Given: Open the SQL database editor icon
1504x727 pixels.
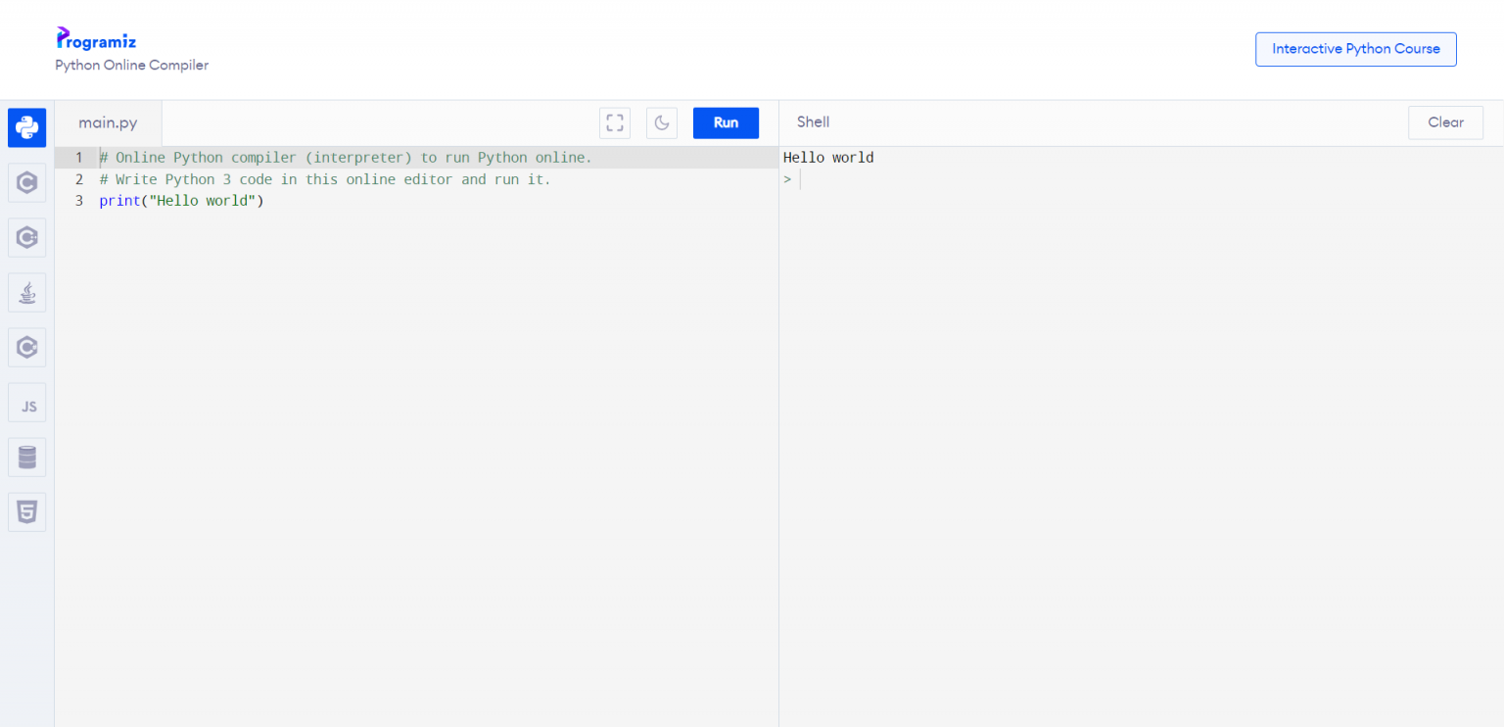Looking at the screenshot, I should point(26,458).
